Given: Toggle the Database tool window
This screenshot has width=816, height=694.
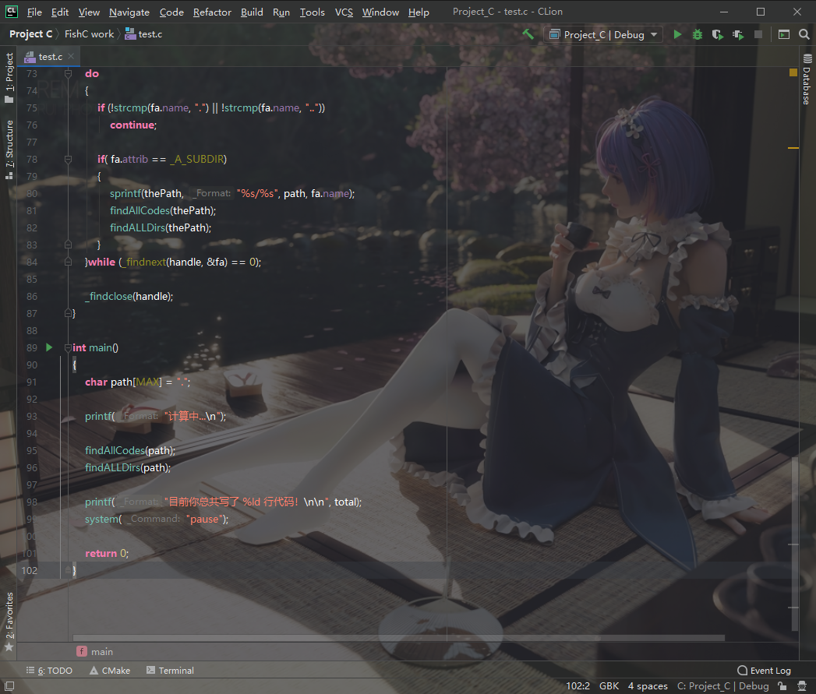Looking at the screenshot, I should point(807,79).
